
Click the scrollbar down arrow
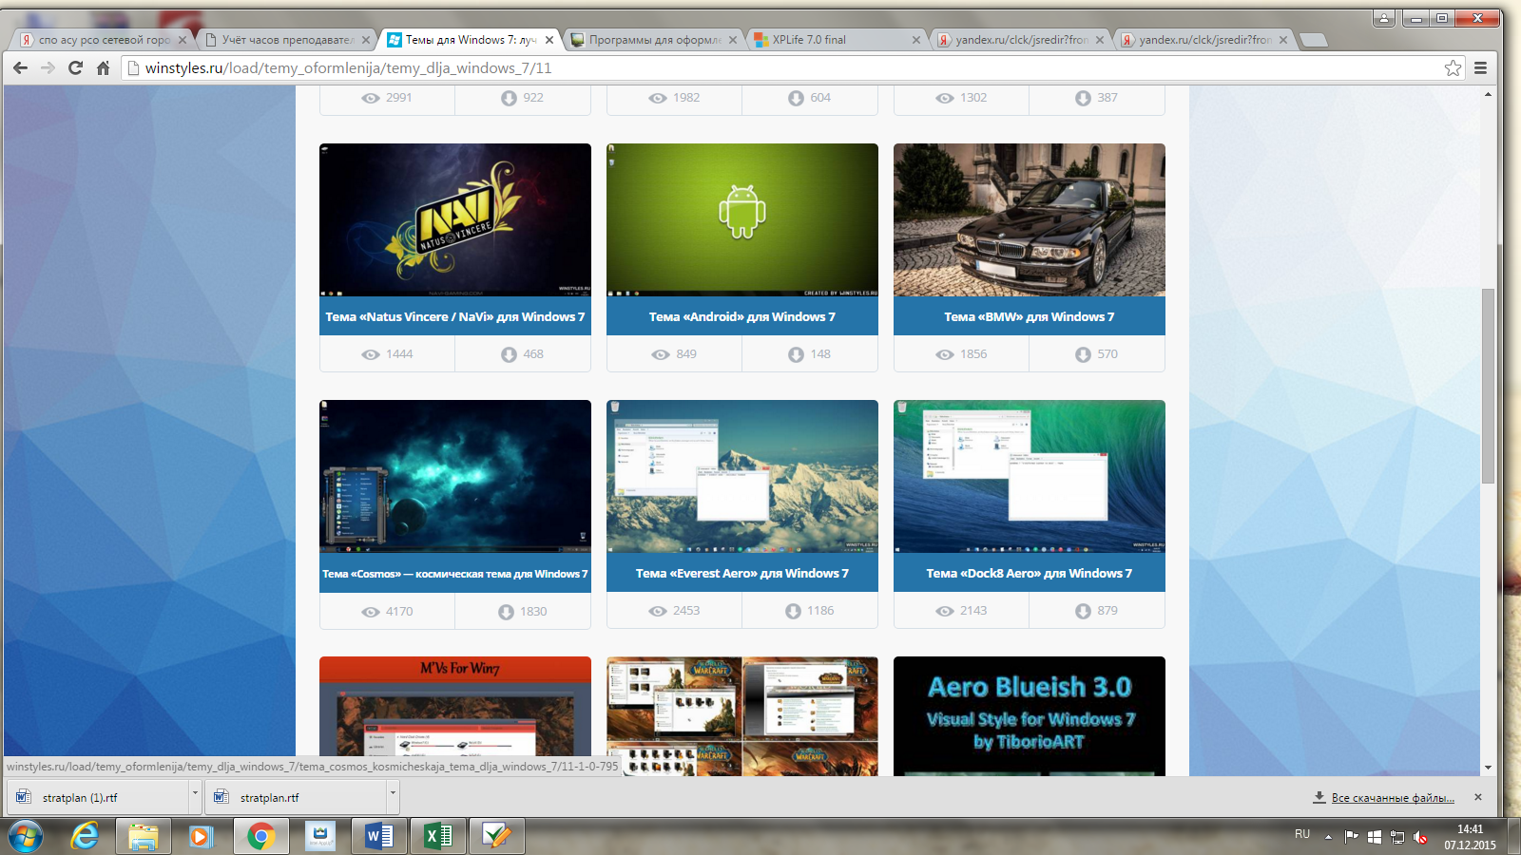pyautogui.click(x=1488, y=768)
